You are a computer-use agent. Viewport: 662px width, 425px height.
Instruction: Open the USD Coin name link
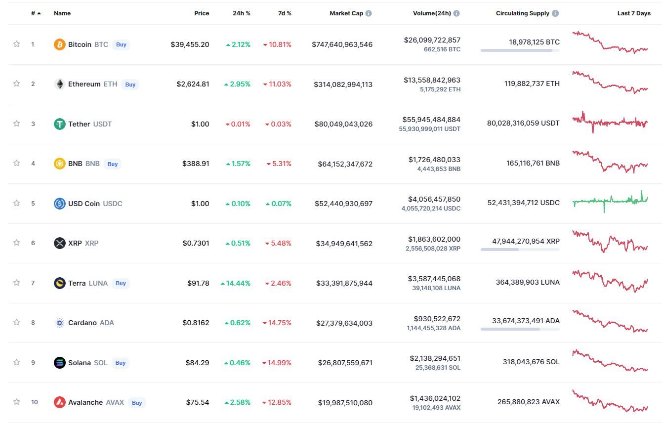pyautogui.click(x=84, y=204)
